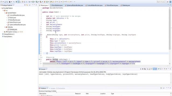Switch to SphericalRobotBuilder.java editor tab
Image resolution: width=172 pixels, height=96 pixels.
tap(75, 5)
